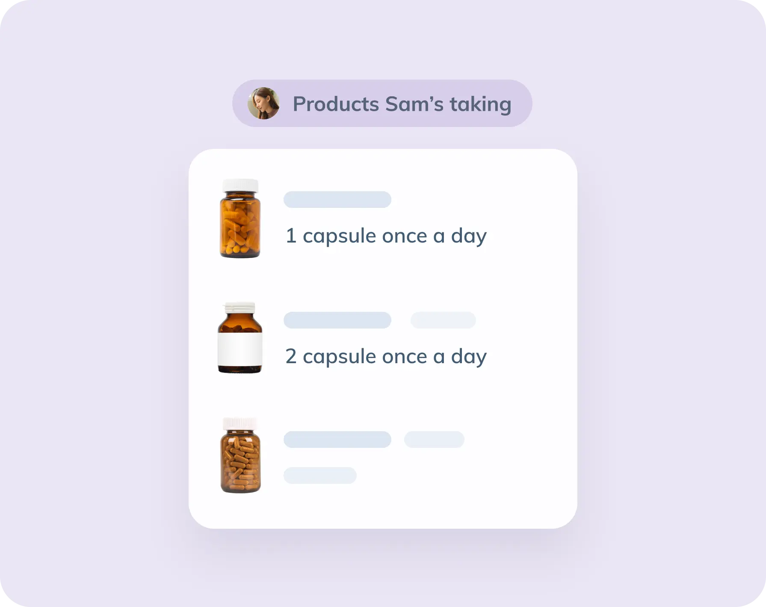
Task: Click name placeholder above "1 capsule once a day"
Action: click(337, 200)
